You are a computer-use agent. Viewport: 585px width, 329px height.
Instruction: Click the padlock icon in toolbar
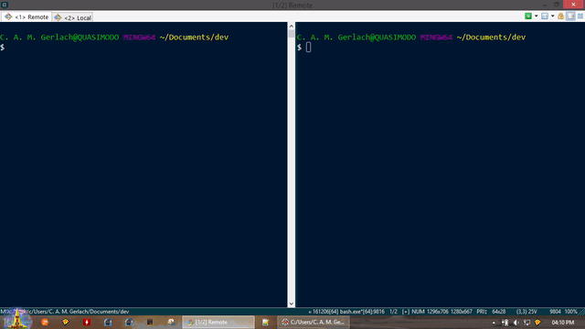tap(560, 16)
